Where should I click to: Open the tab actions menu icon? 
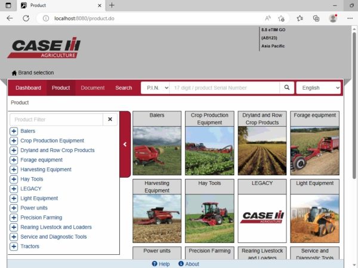tap(8, 5)
